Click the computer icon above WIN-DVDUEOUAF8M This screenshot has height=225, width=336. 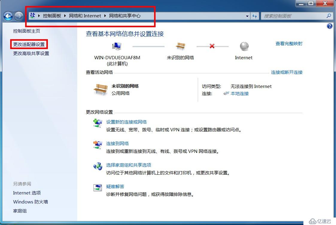point(117,46)
